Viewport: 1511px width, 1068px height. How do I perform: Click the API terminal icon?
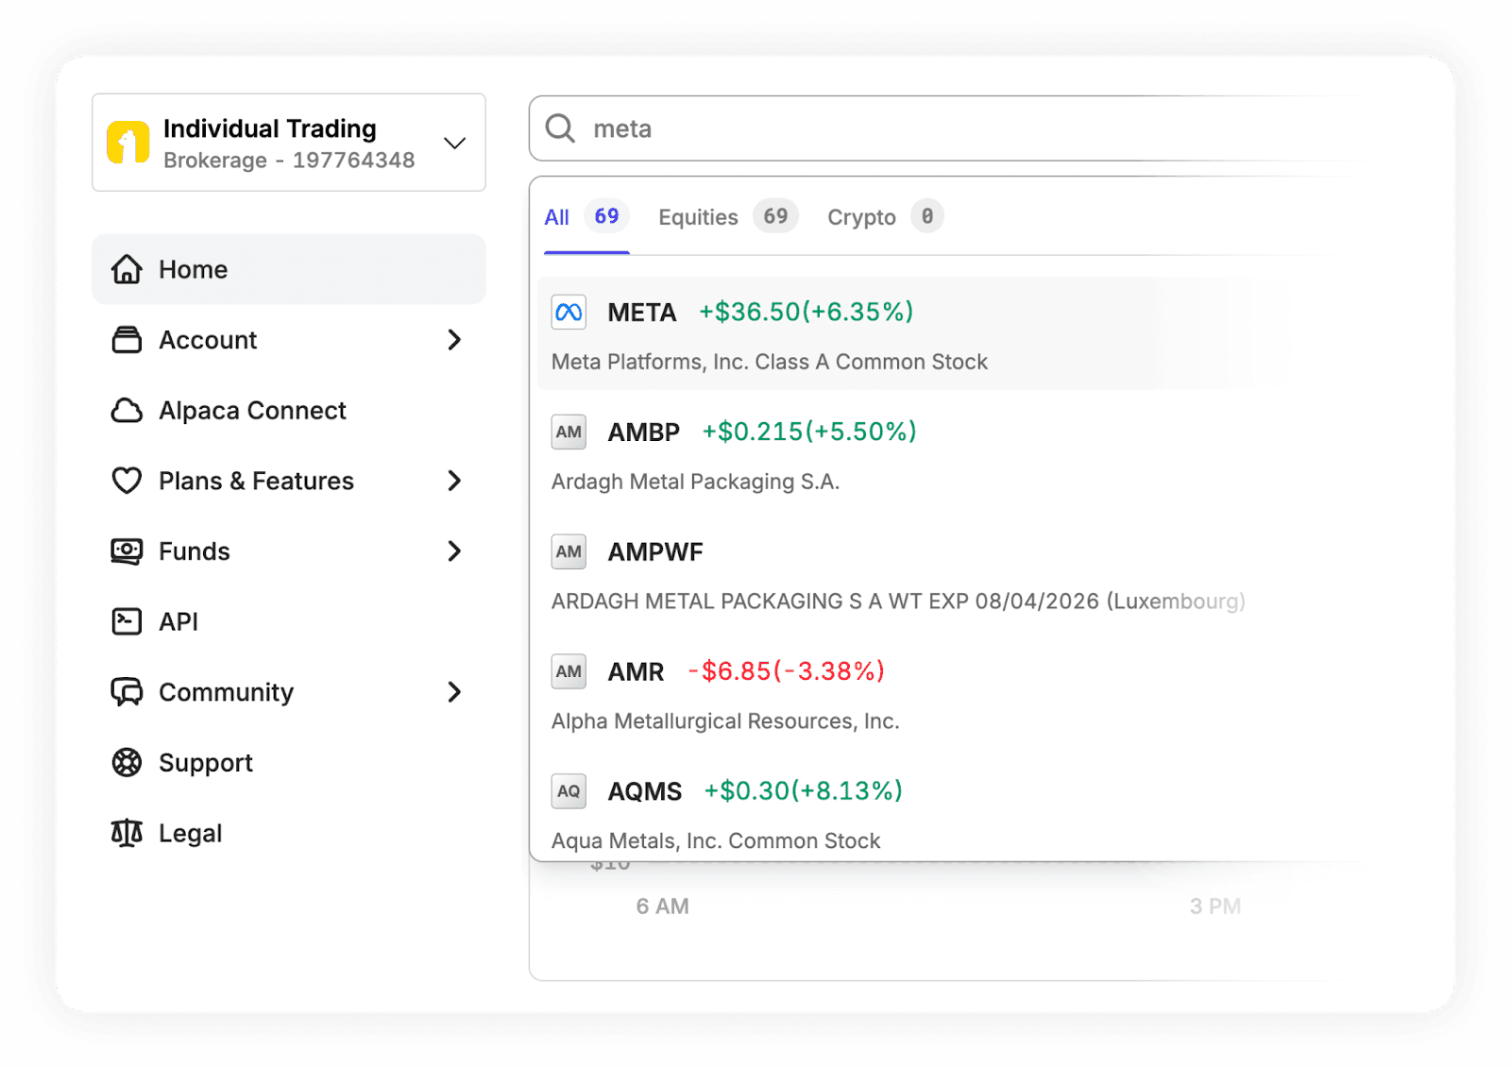[127, 621]
